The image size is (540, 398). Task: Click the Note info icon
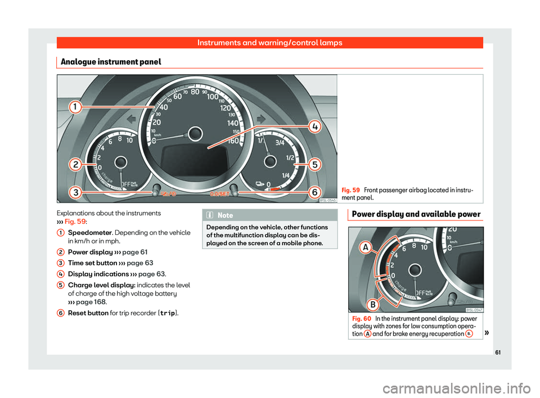210,215
